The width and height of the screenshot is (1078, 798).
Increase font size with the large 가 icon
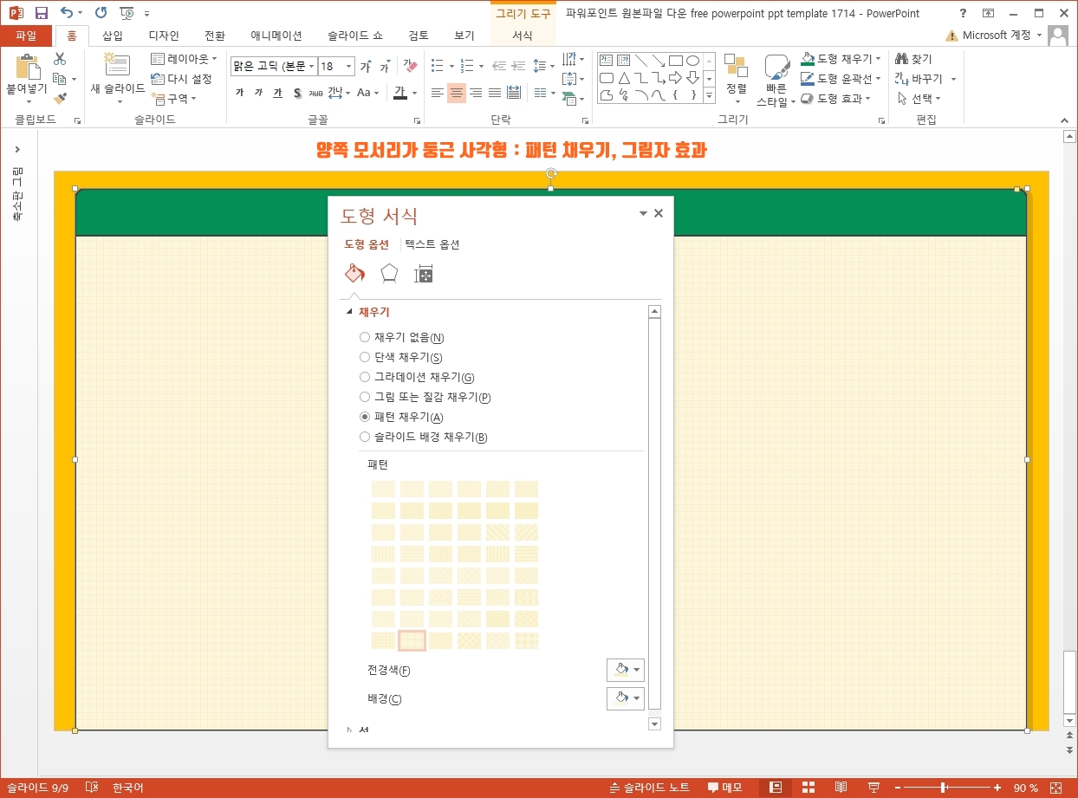click(x=366, y=67)
